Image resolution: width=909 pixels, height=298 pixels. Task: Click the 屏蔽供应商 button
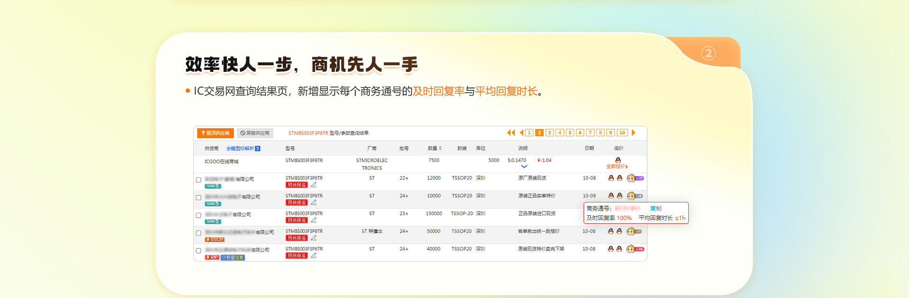pos(255,133)
